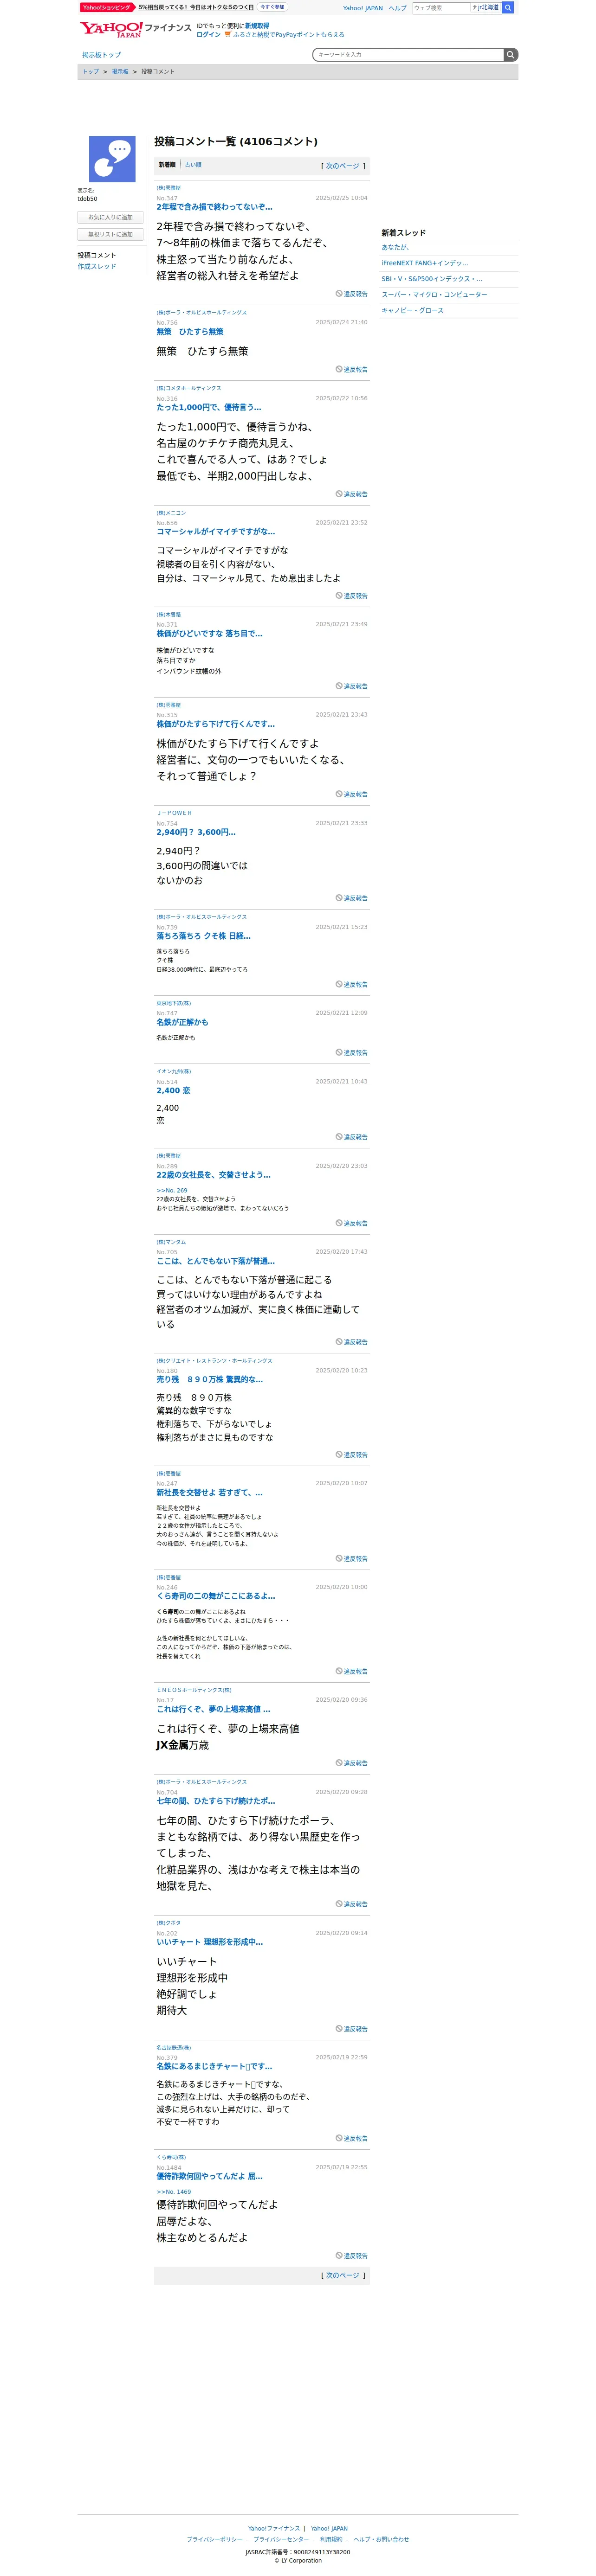Switch to 古い順 sort order
Viewport: 596px width, 2576px height.
coord(193,165)
